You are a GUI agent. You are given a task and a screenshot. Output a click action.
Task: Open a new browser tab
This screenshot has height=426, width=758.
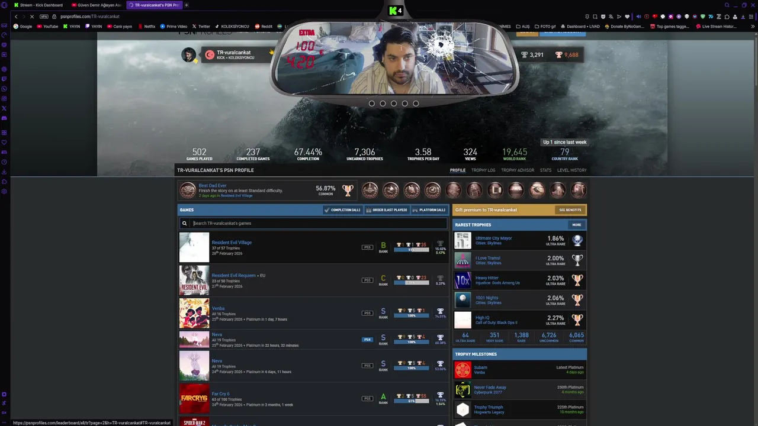[x=187, y=5]
